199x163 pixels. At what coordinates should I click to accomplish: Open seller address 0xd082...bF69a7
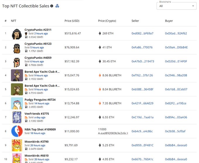[x=143, y=33]
